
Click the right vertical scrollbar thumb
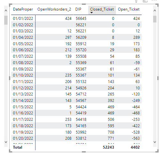(x=155, y=19)
